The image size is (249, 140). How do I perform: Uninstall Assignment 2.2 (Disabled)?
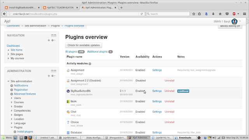click(169, 80)
